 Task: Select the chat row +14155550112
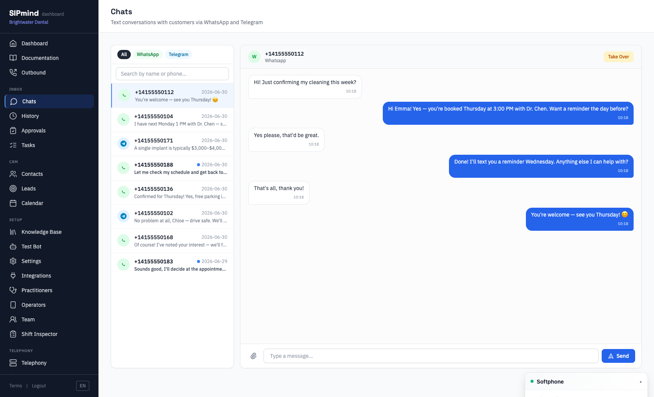click(172, 96)
